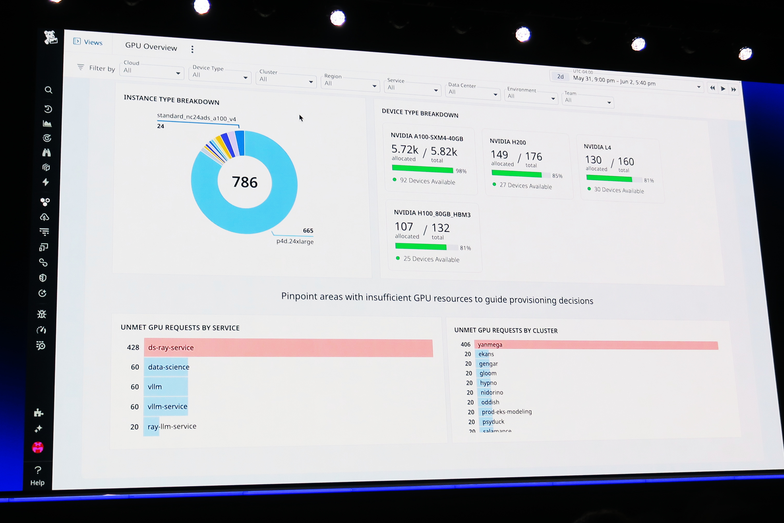Step time range backward

(x=712, y=88)
